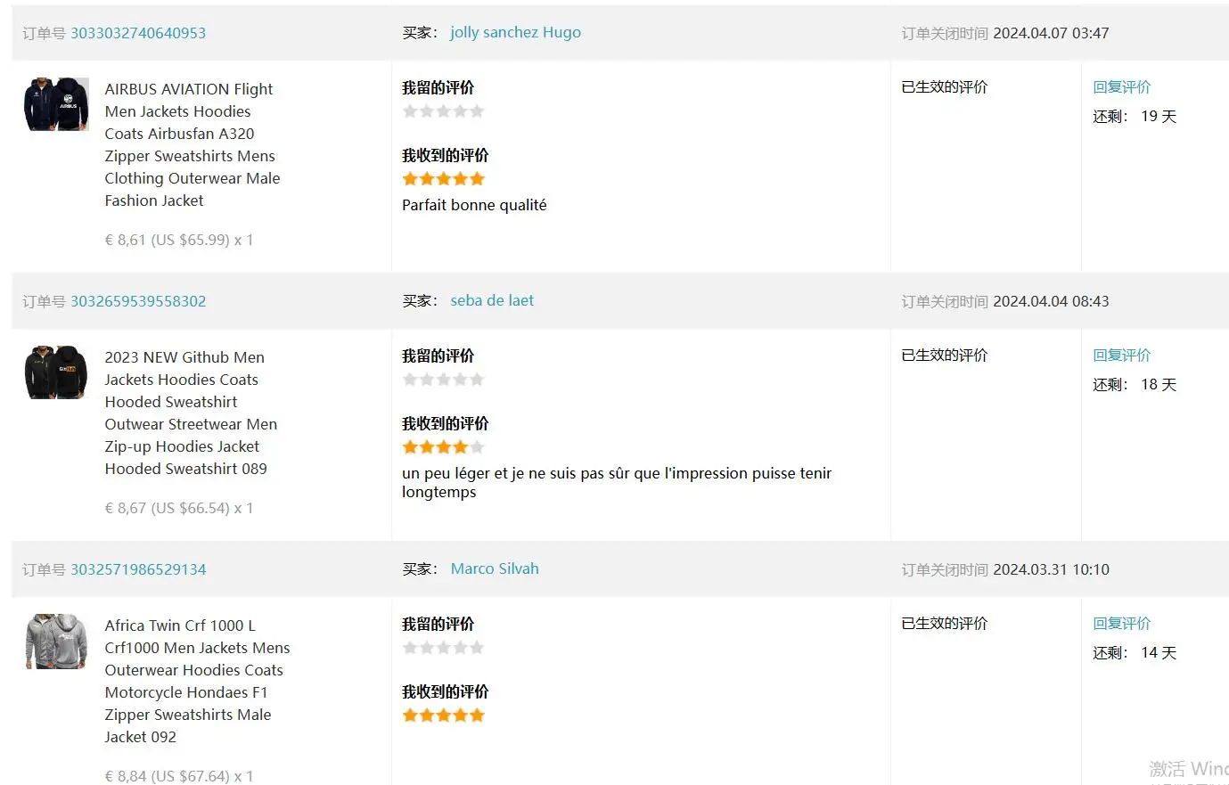Image resolution: width=1229 pixels, height=785 pixels.
Task: Click five-star received rating from jolly sanchez Hugo
Action: [443, 179]
